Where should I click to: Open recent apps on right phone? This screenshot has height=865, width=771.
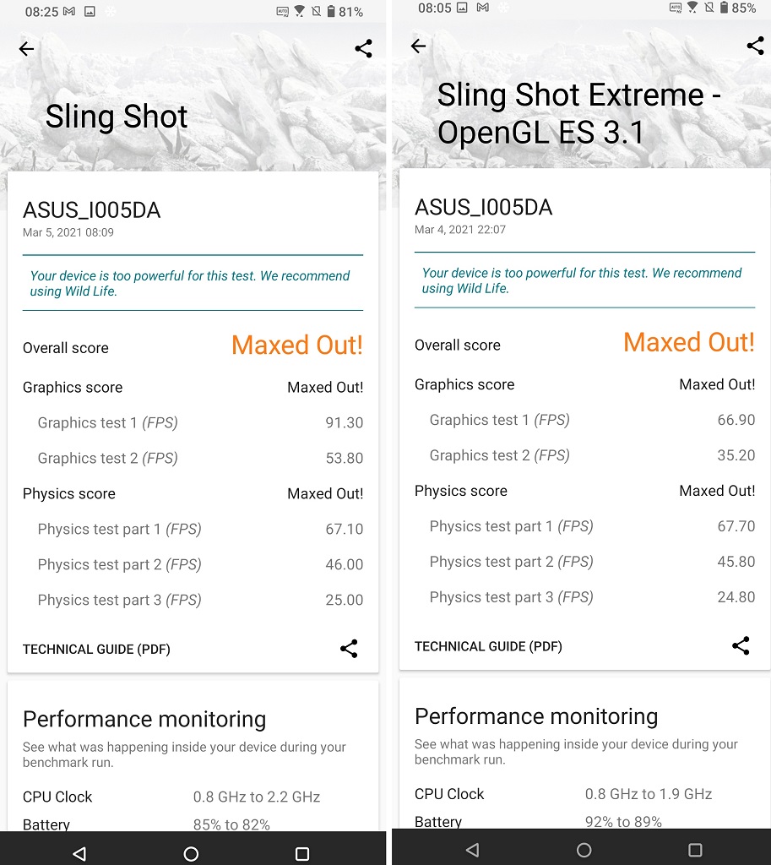pos(695,850)
